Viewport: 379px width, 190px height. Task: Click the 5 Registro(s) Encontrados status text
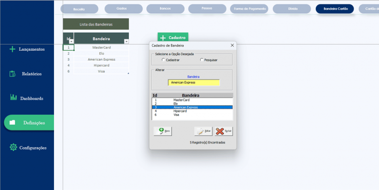tap(207, 143)
